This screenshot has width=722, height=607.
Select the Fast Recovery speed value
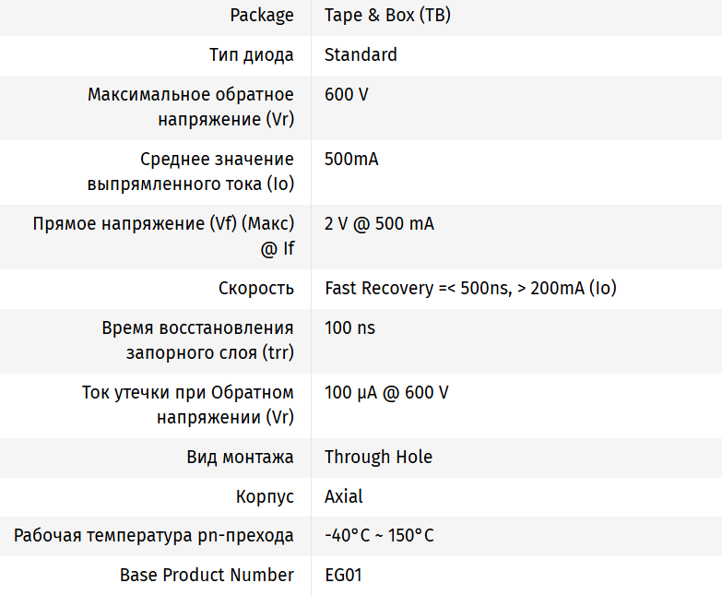click(x=470, y=288)
